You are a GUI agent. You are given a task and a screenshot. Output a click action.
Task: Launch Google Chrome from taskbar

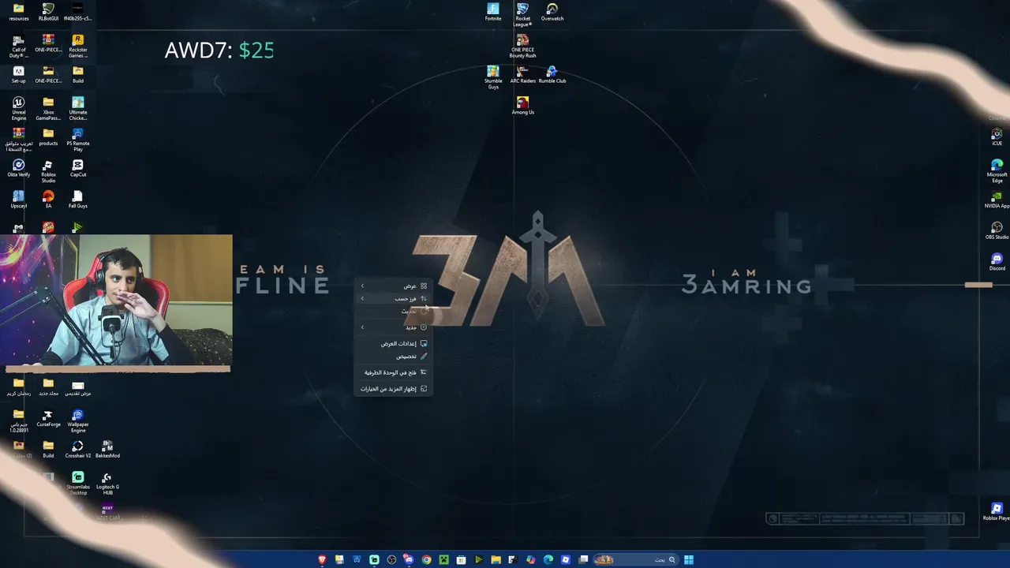(x=426, y=559)
